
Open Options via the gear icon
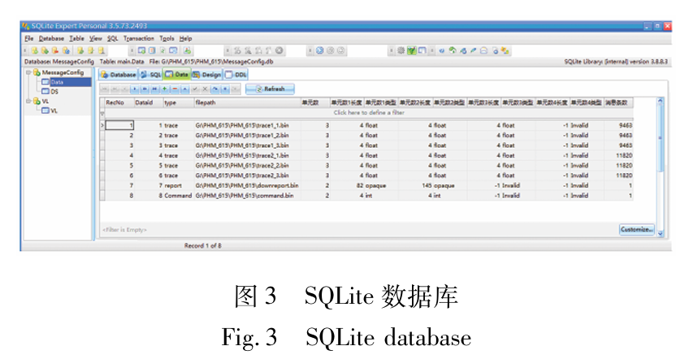(x=401, y=50)
